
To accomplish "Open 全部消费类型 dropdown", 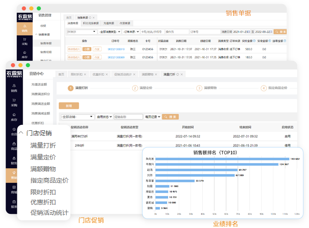I will 110,32.
